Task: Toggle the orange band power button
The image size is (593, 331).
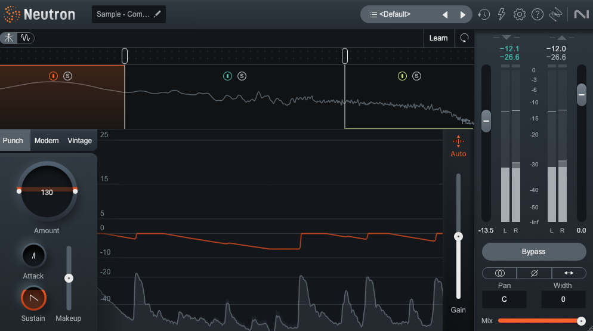Action: (x=53, y=76)
